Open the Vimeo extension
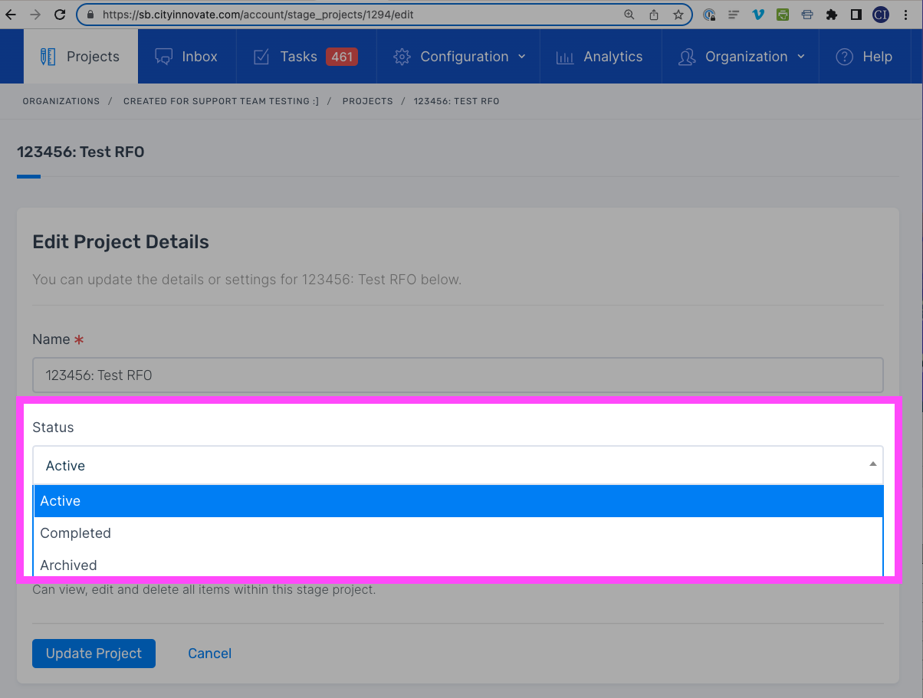Image resolution: width=923 pixels, height=698 pixels. point(758,15)
